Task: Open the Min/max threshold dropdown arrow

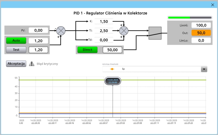Action: coord(204,69)
